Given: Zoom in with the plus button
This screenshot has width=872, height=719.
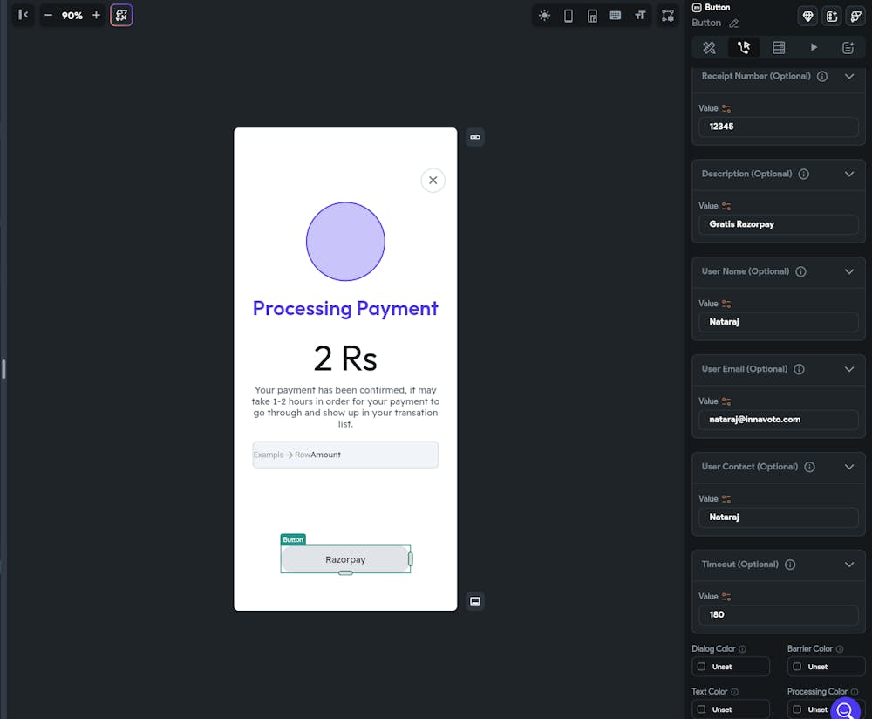Looking at the screenshot, I should 96,15.
